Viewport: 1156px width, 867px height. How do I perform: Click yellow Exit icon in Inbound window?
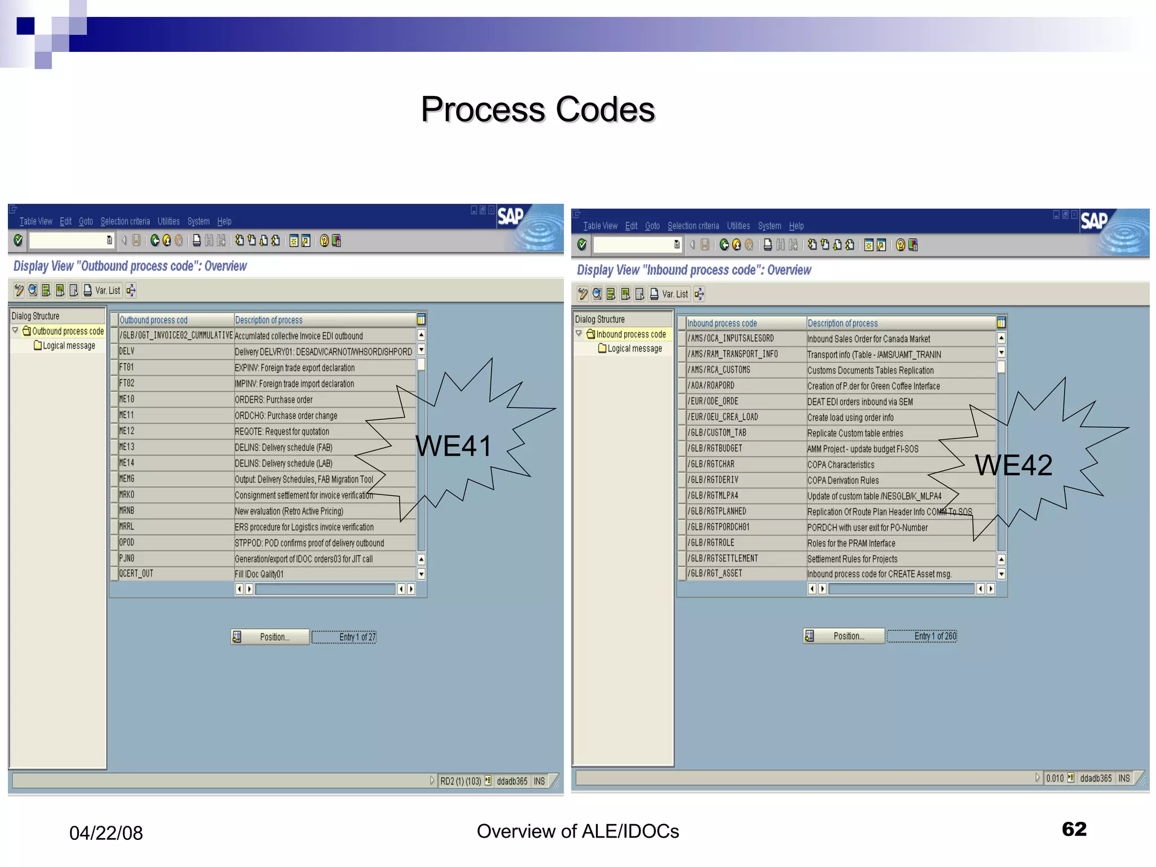737,244
